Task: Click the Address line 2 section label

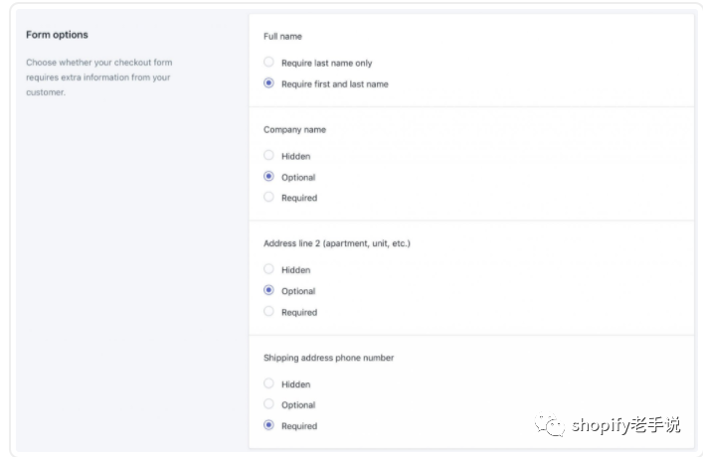Action: click(x=337, y=243)
